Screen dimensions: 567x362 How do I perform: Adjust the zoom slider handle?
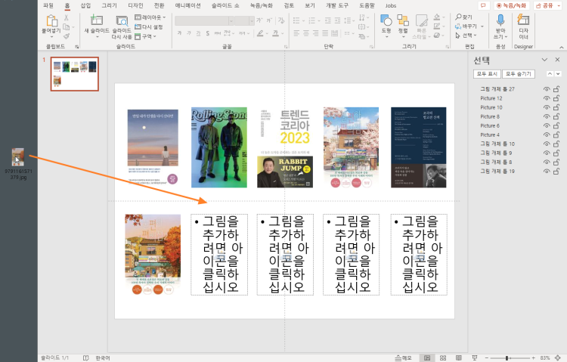tap(507, 357)
